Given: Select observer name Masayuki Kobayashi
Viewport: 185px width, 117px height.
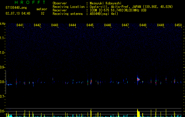Looking at the screenshot, I should pos(106,3).
